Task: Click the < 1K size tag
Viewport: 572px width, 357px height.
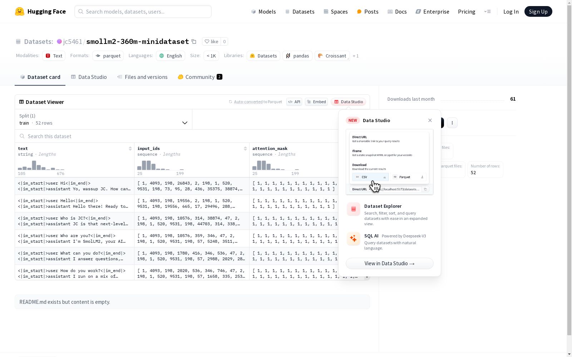Action: click(x=211, y=56)
